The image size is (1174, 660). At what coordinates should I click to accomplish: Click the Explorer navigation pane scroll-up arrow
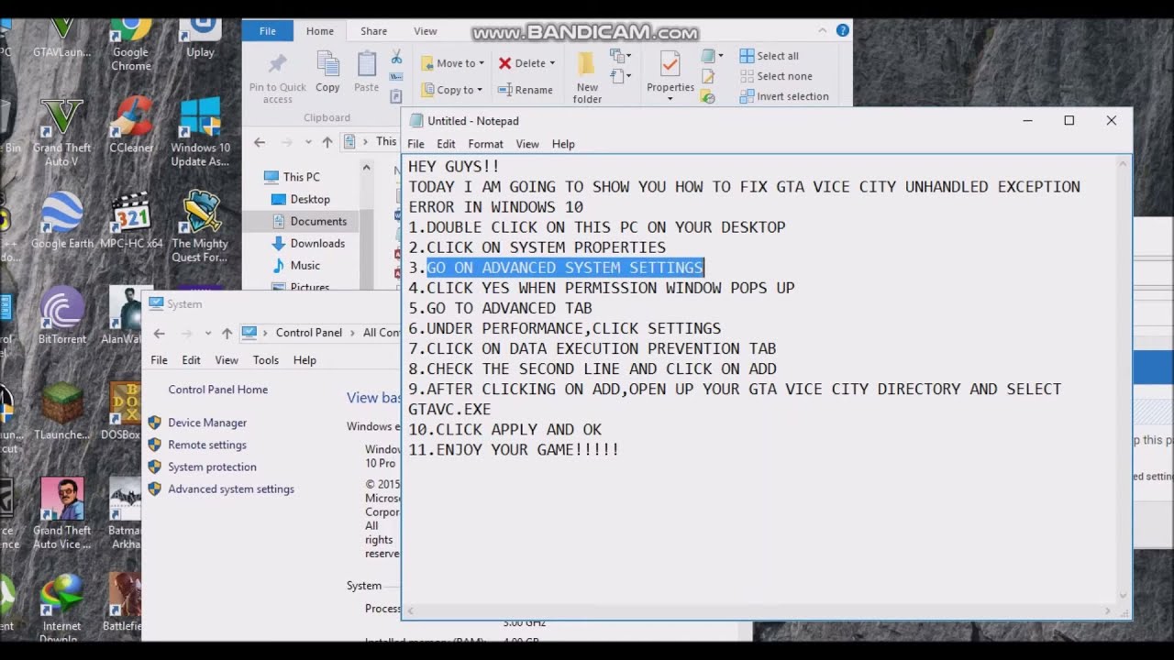pos(367,168)
